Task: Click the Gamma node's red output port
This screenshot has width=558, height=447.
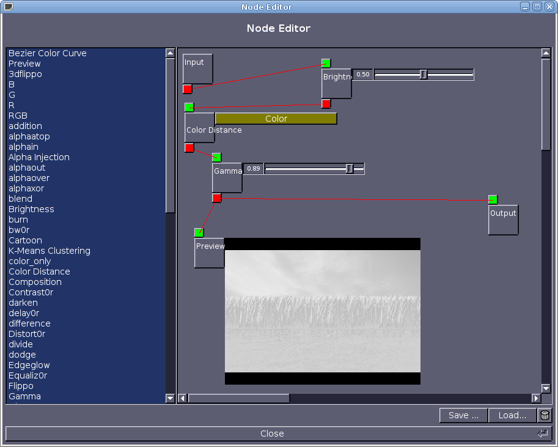Action: [217, 198]
